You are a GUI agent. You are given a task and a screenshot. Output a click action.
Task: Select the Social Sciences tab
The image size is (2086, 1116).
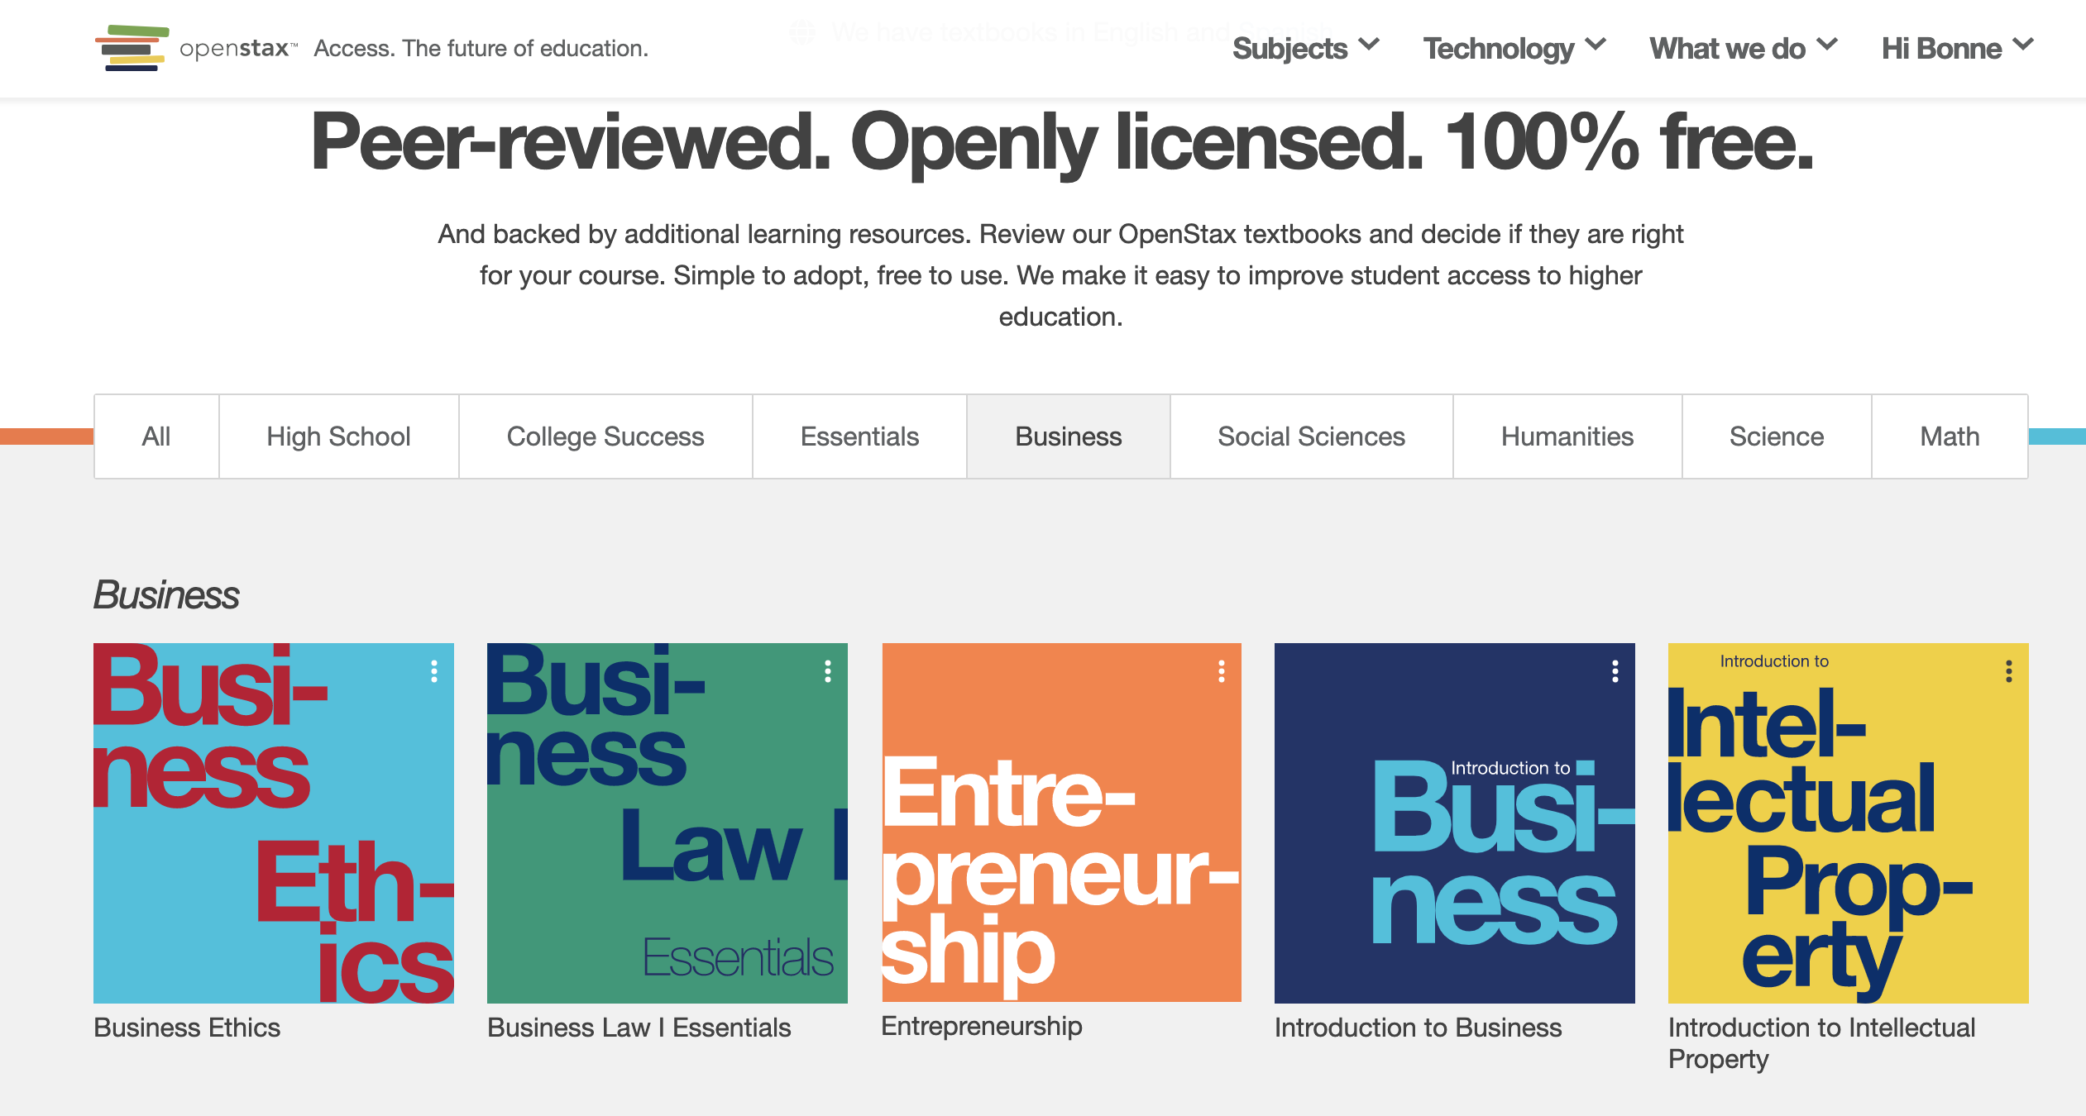(x=1311, y=436)
